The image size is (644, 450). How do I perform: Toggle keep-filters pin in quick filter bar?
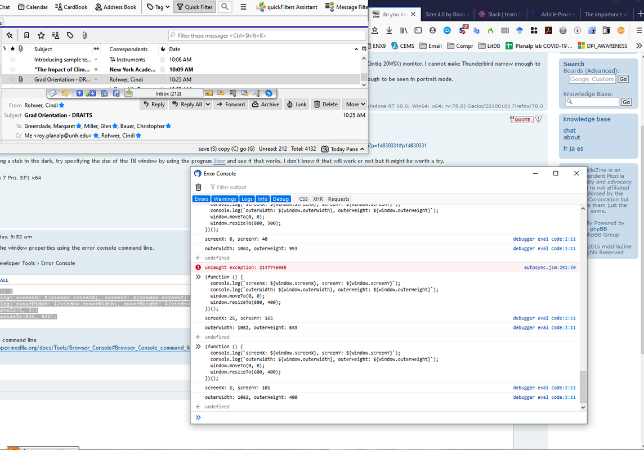(10, 35)
